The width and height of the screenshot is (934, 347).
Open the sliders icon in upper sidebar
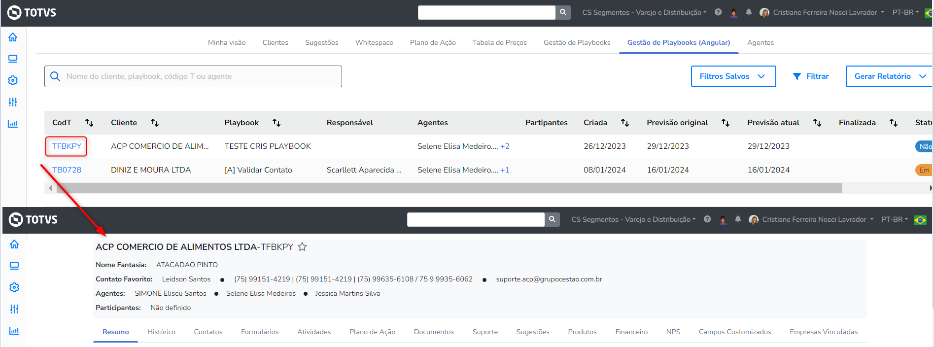(13, 102)
